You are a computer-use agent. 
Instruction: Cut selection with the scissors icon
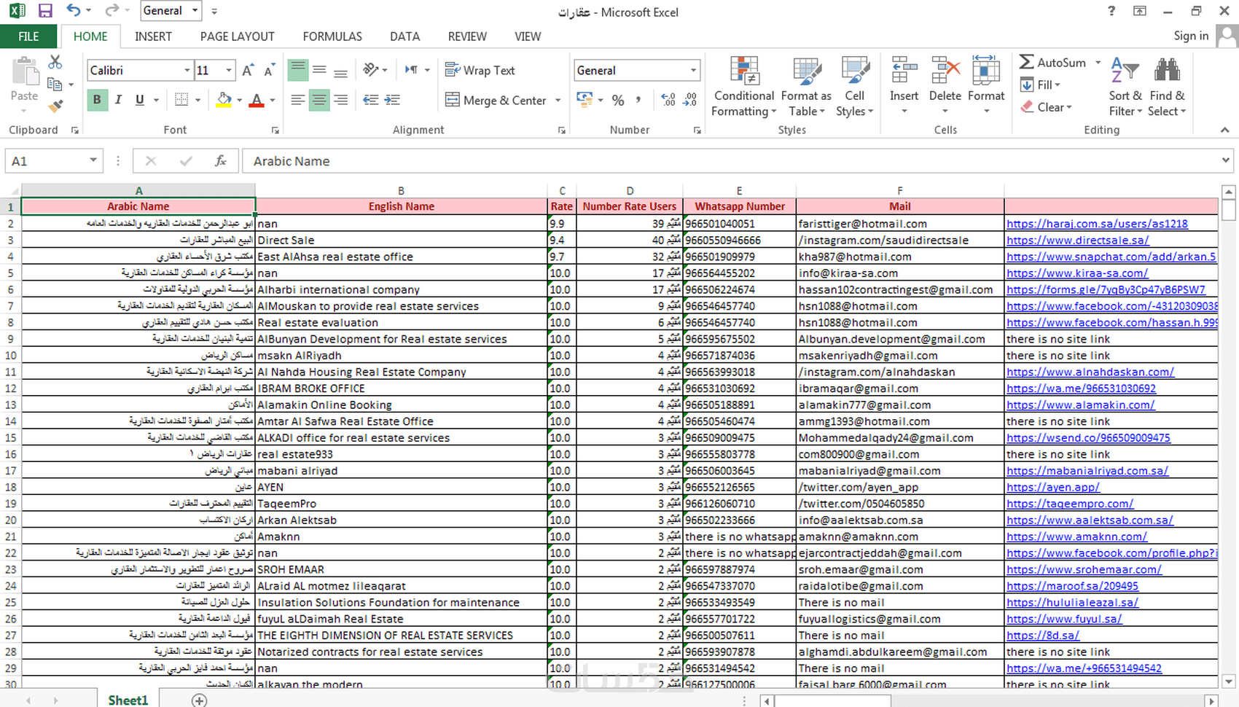point(55,63)
